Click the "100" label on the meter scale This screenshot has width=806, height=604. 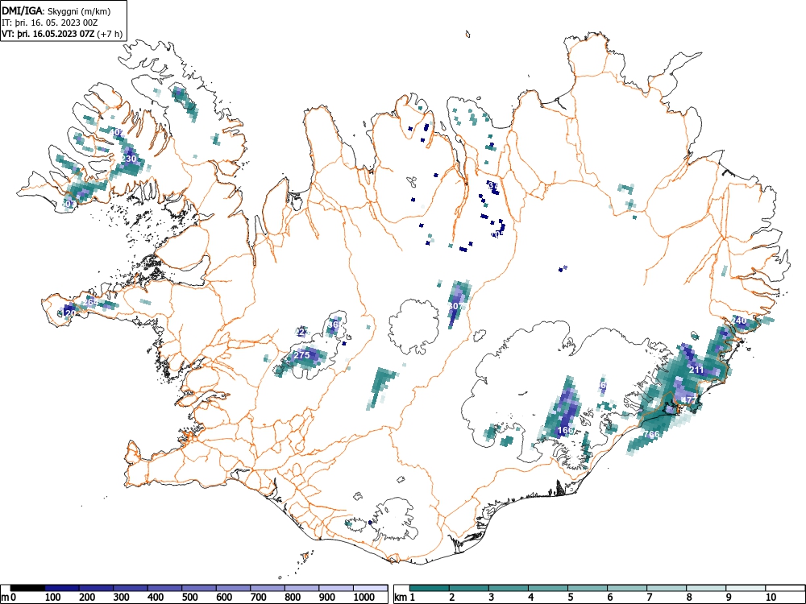tap(53, 598)
